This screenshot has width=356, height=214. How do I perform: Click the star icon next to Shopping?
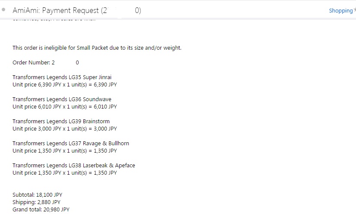[354, 10]
